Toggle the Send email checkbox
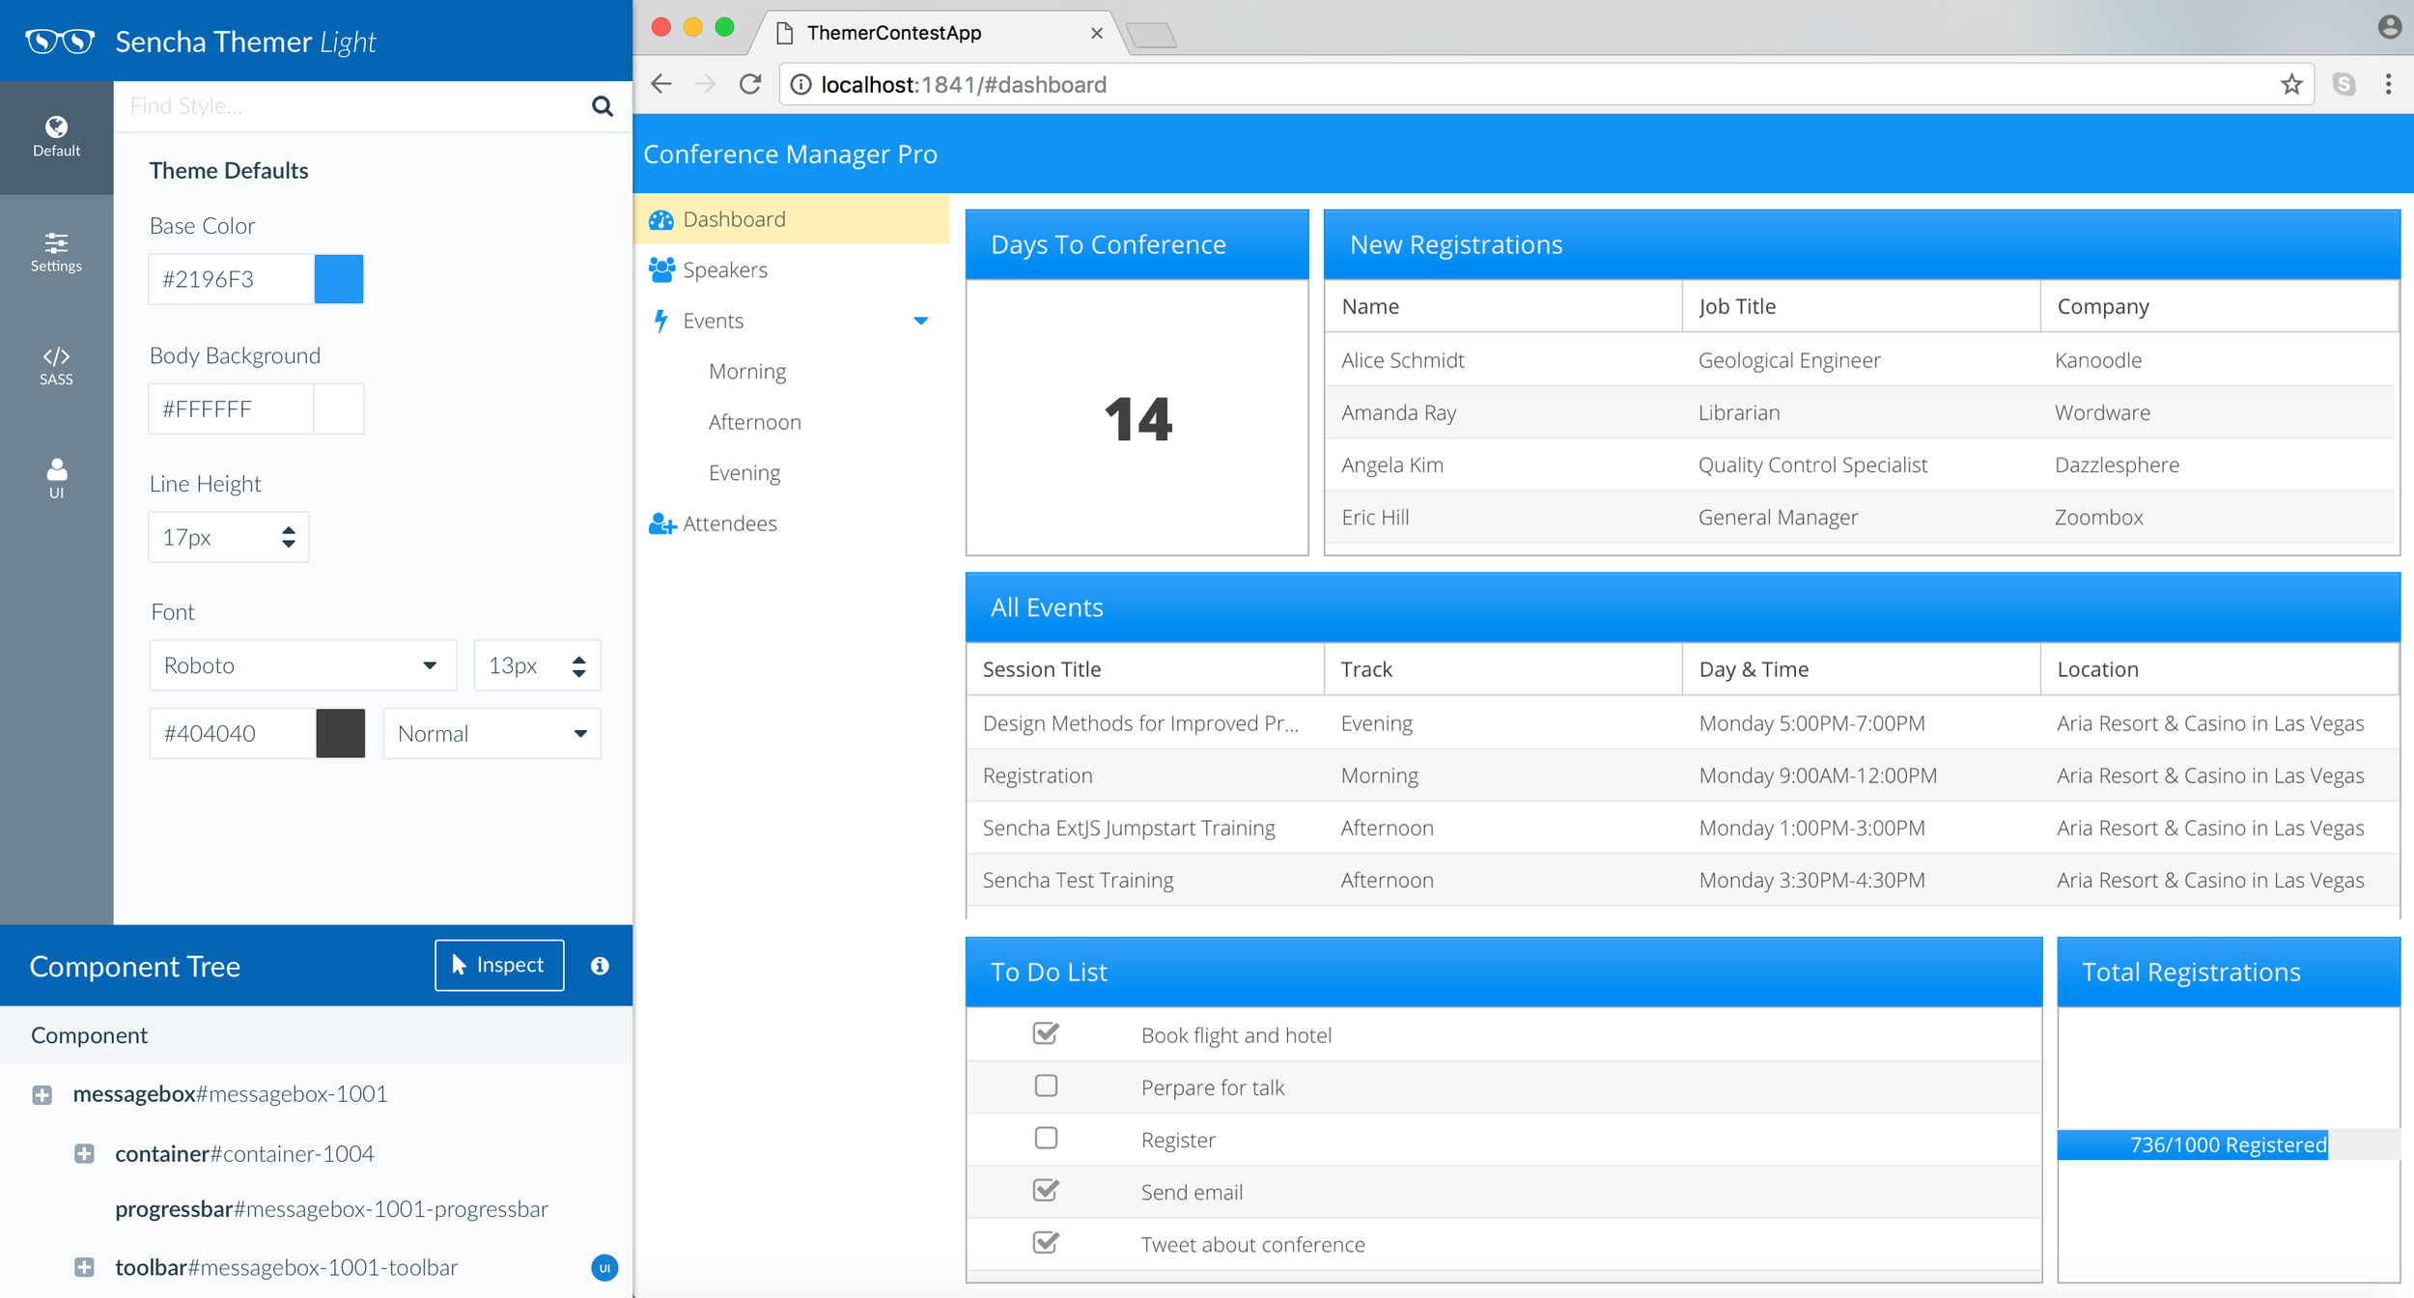Viewport: 2414px width, 1298px height. point(1045,1190)
